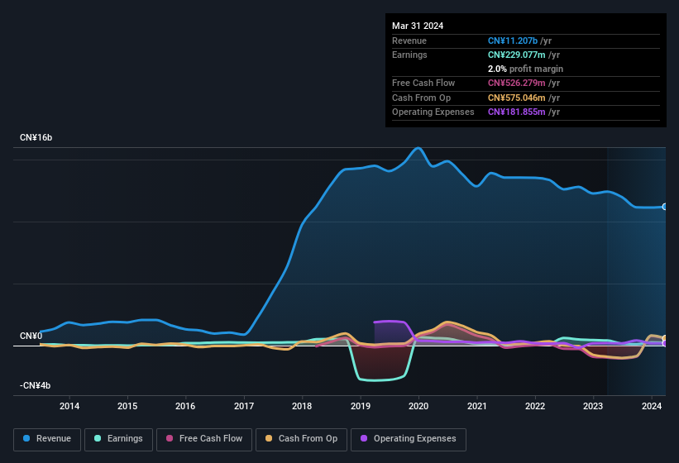Click the CN¥181.855m operating expenses value

[517, 112]
